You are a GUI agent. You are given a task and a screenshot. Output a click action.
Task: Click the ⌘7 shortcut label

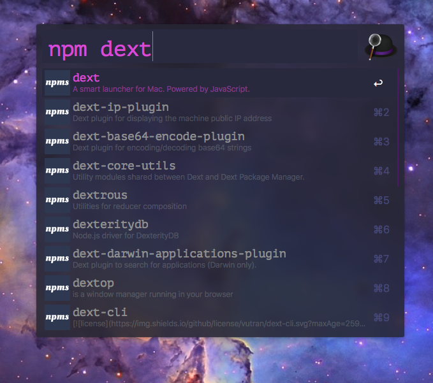[381, 259]
